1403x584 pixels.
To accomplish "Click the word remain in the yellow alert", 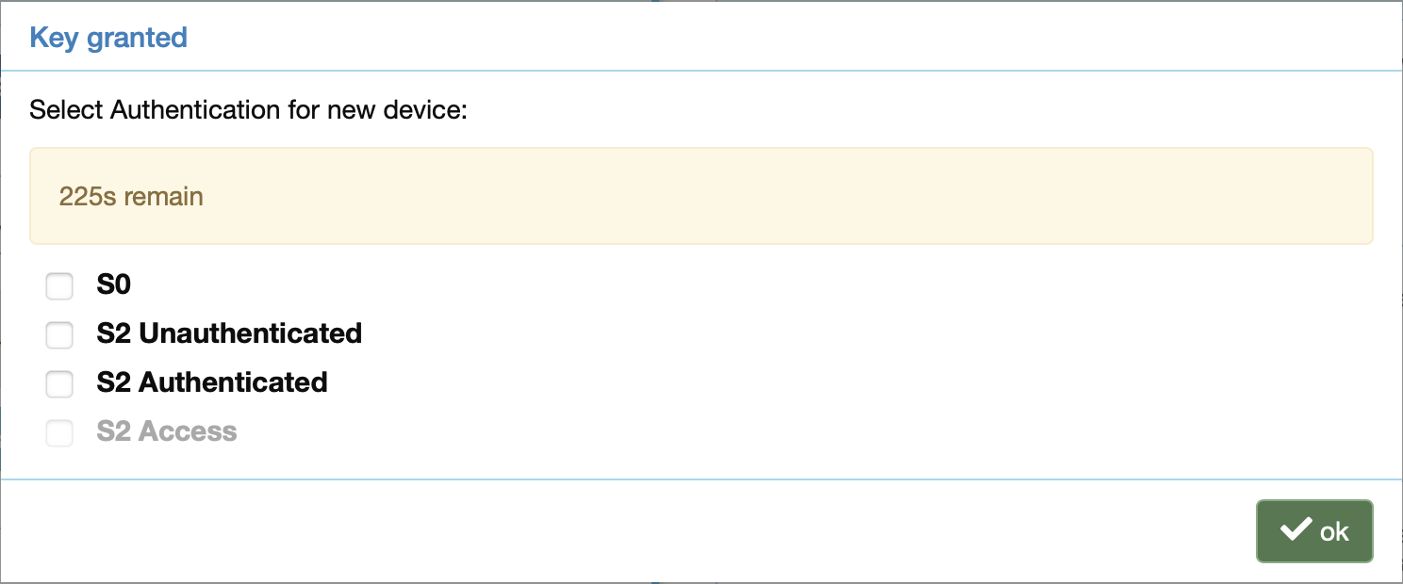I will click(164, 196).
